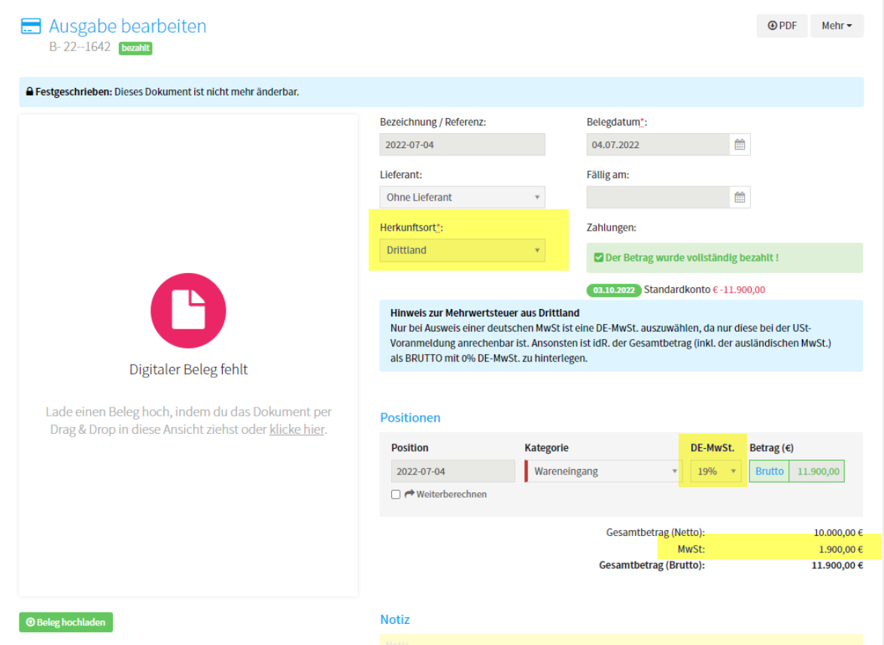Click the Weiterberechnen arrow icon
The width and height of the screenshot is (884, 645).
409,494
